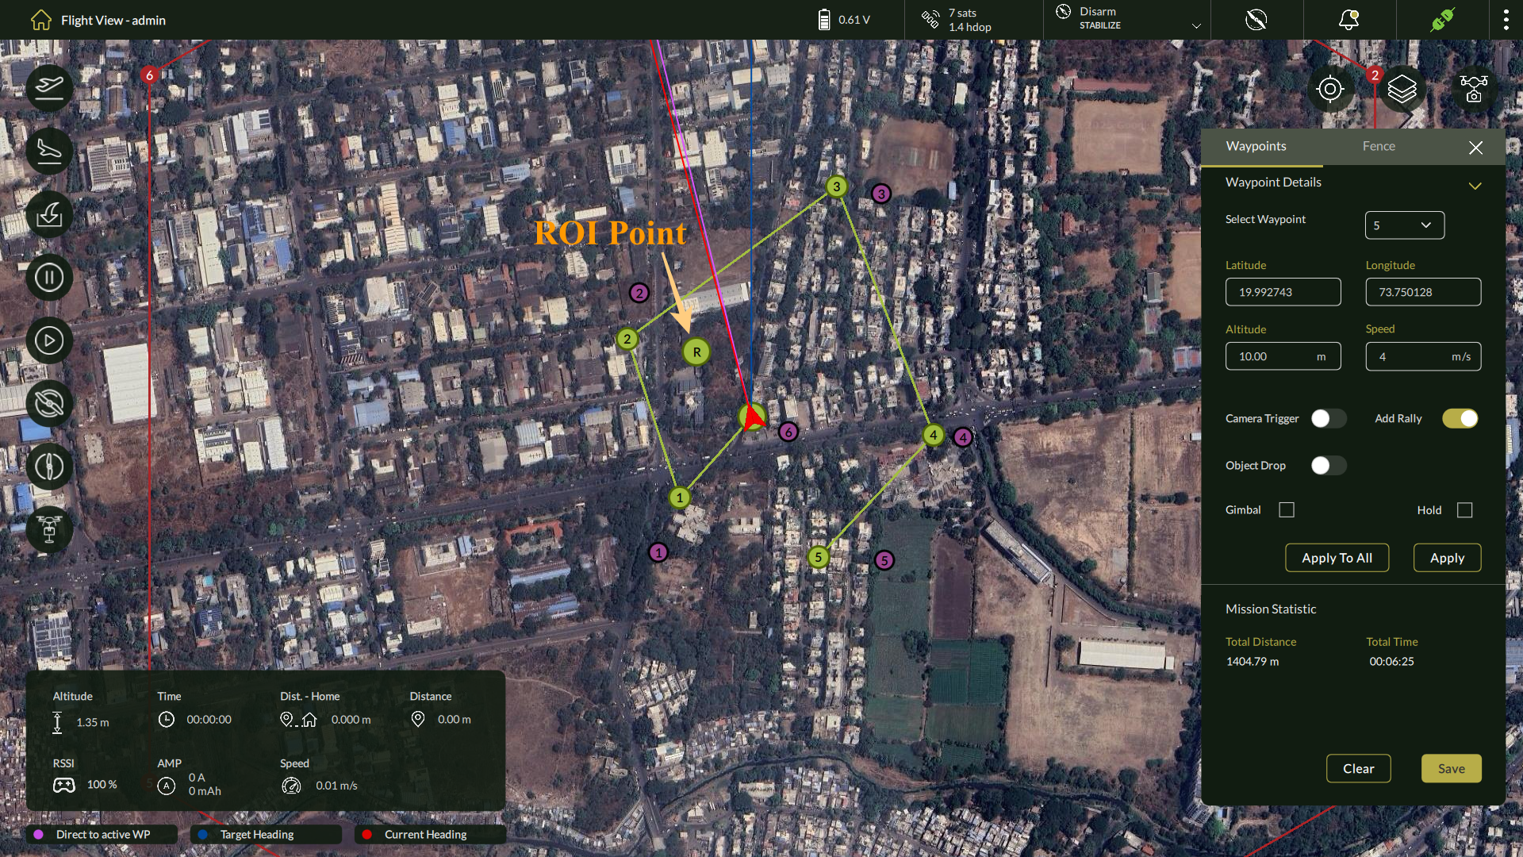Screen dimensions: 1523x857
Task: Click the Altitude input field
Action: pos(1283,356)
